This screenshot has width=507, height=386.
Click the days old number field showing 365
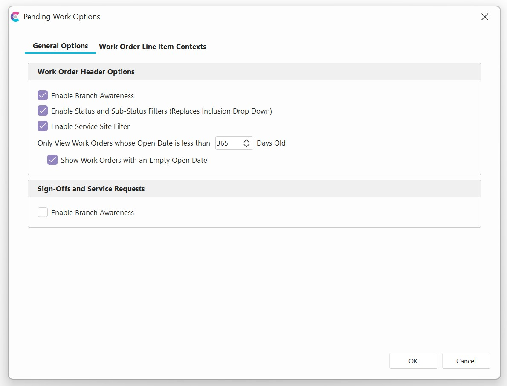227,143
